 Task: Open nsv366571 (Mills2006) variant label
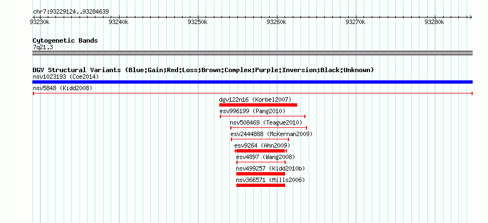pyautogui.click(x=270, y=180)
